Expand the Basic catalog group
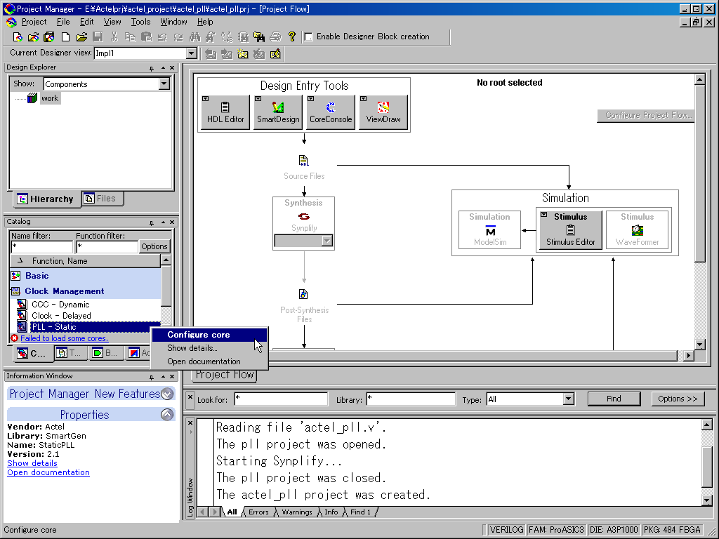 coord(15,276)
